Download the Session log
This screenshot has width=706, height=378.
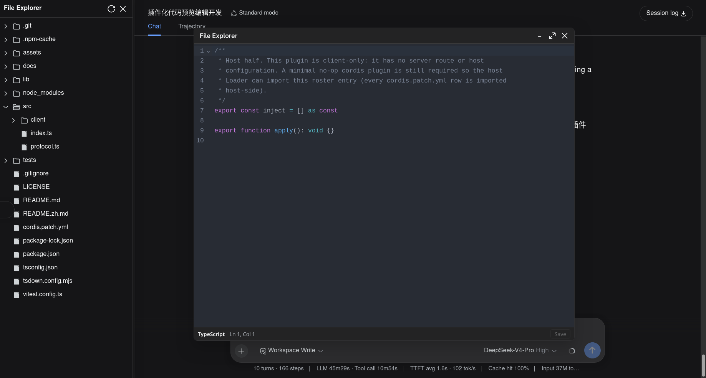pos(666,13)
